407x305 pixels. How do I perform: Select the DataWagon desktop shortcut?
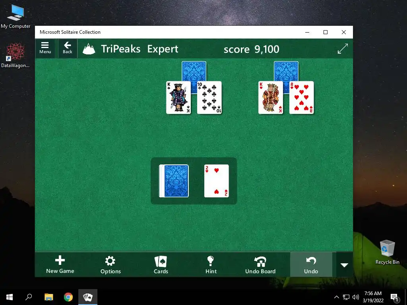[x=16, y=56]
